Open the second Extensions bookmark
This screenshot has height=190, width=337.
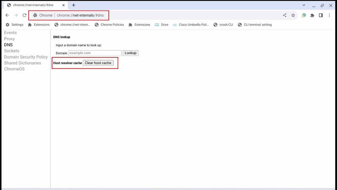click(139, 25)
